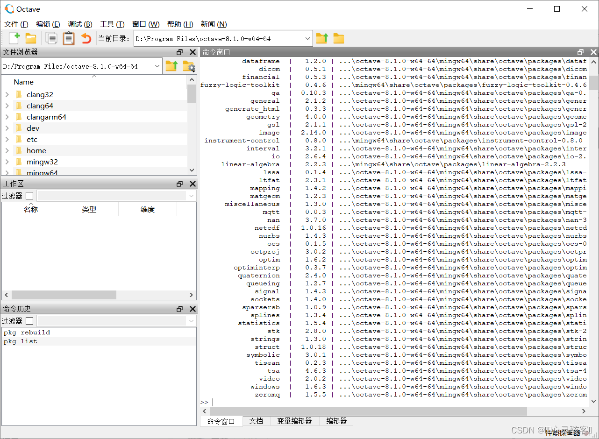Screen dimensions: 599x439
Task: Click the New Script toolbar icon
Action: coord(14,38)
